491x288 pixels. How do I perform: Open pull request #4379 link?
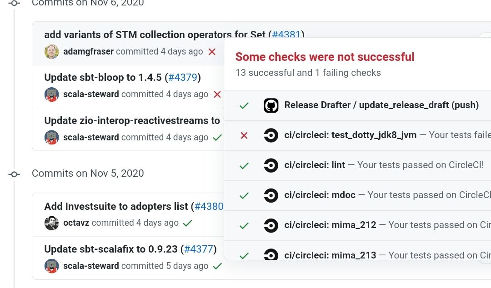[x=183, y=77]
